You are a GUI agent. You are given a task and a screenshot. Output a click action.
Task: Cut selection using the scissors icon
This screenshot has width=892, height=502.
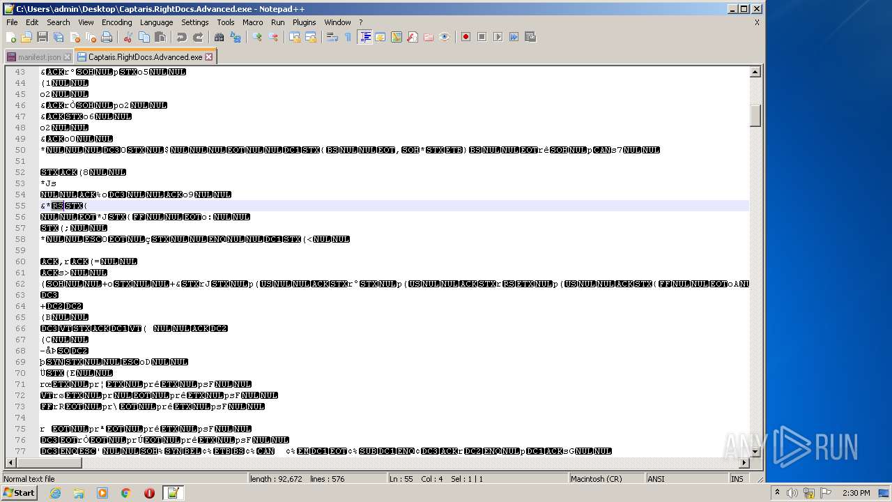pos(128,37)
